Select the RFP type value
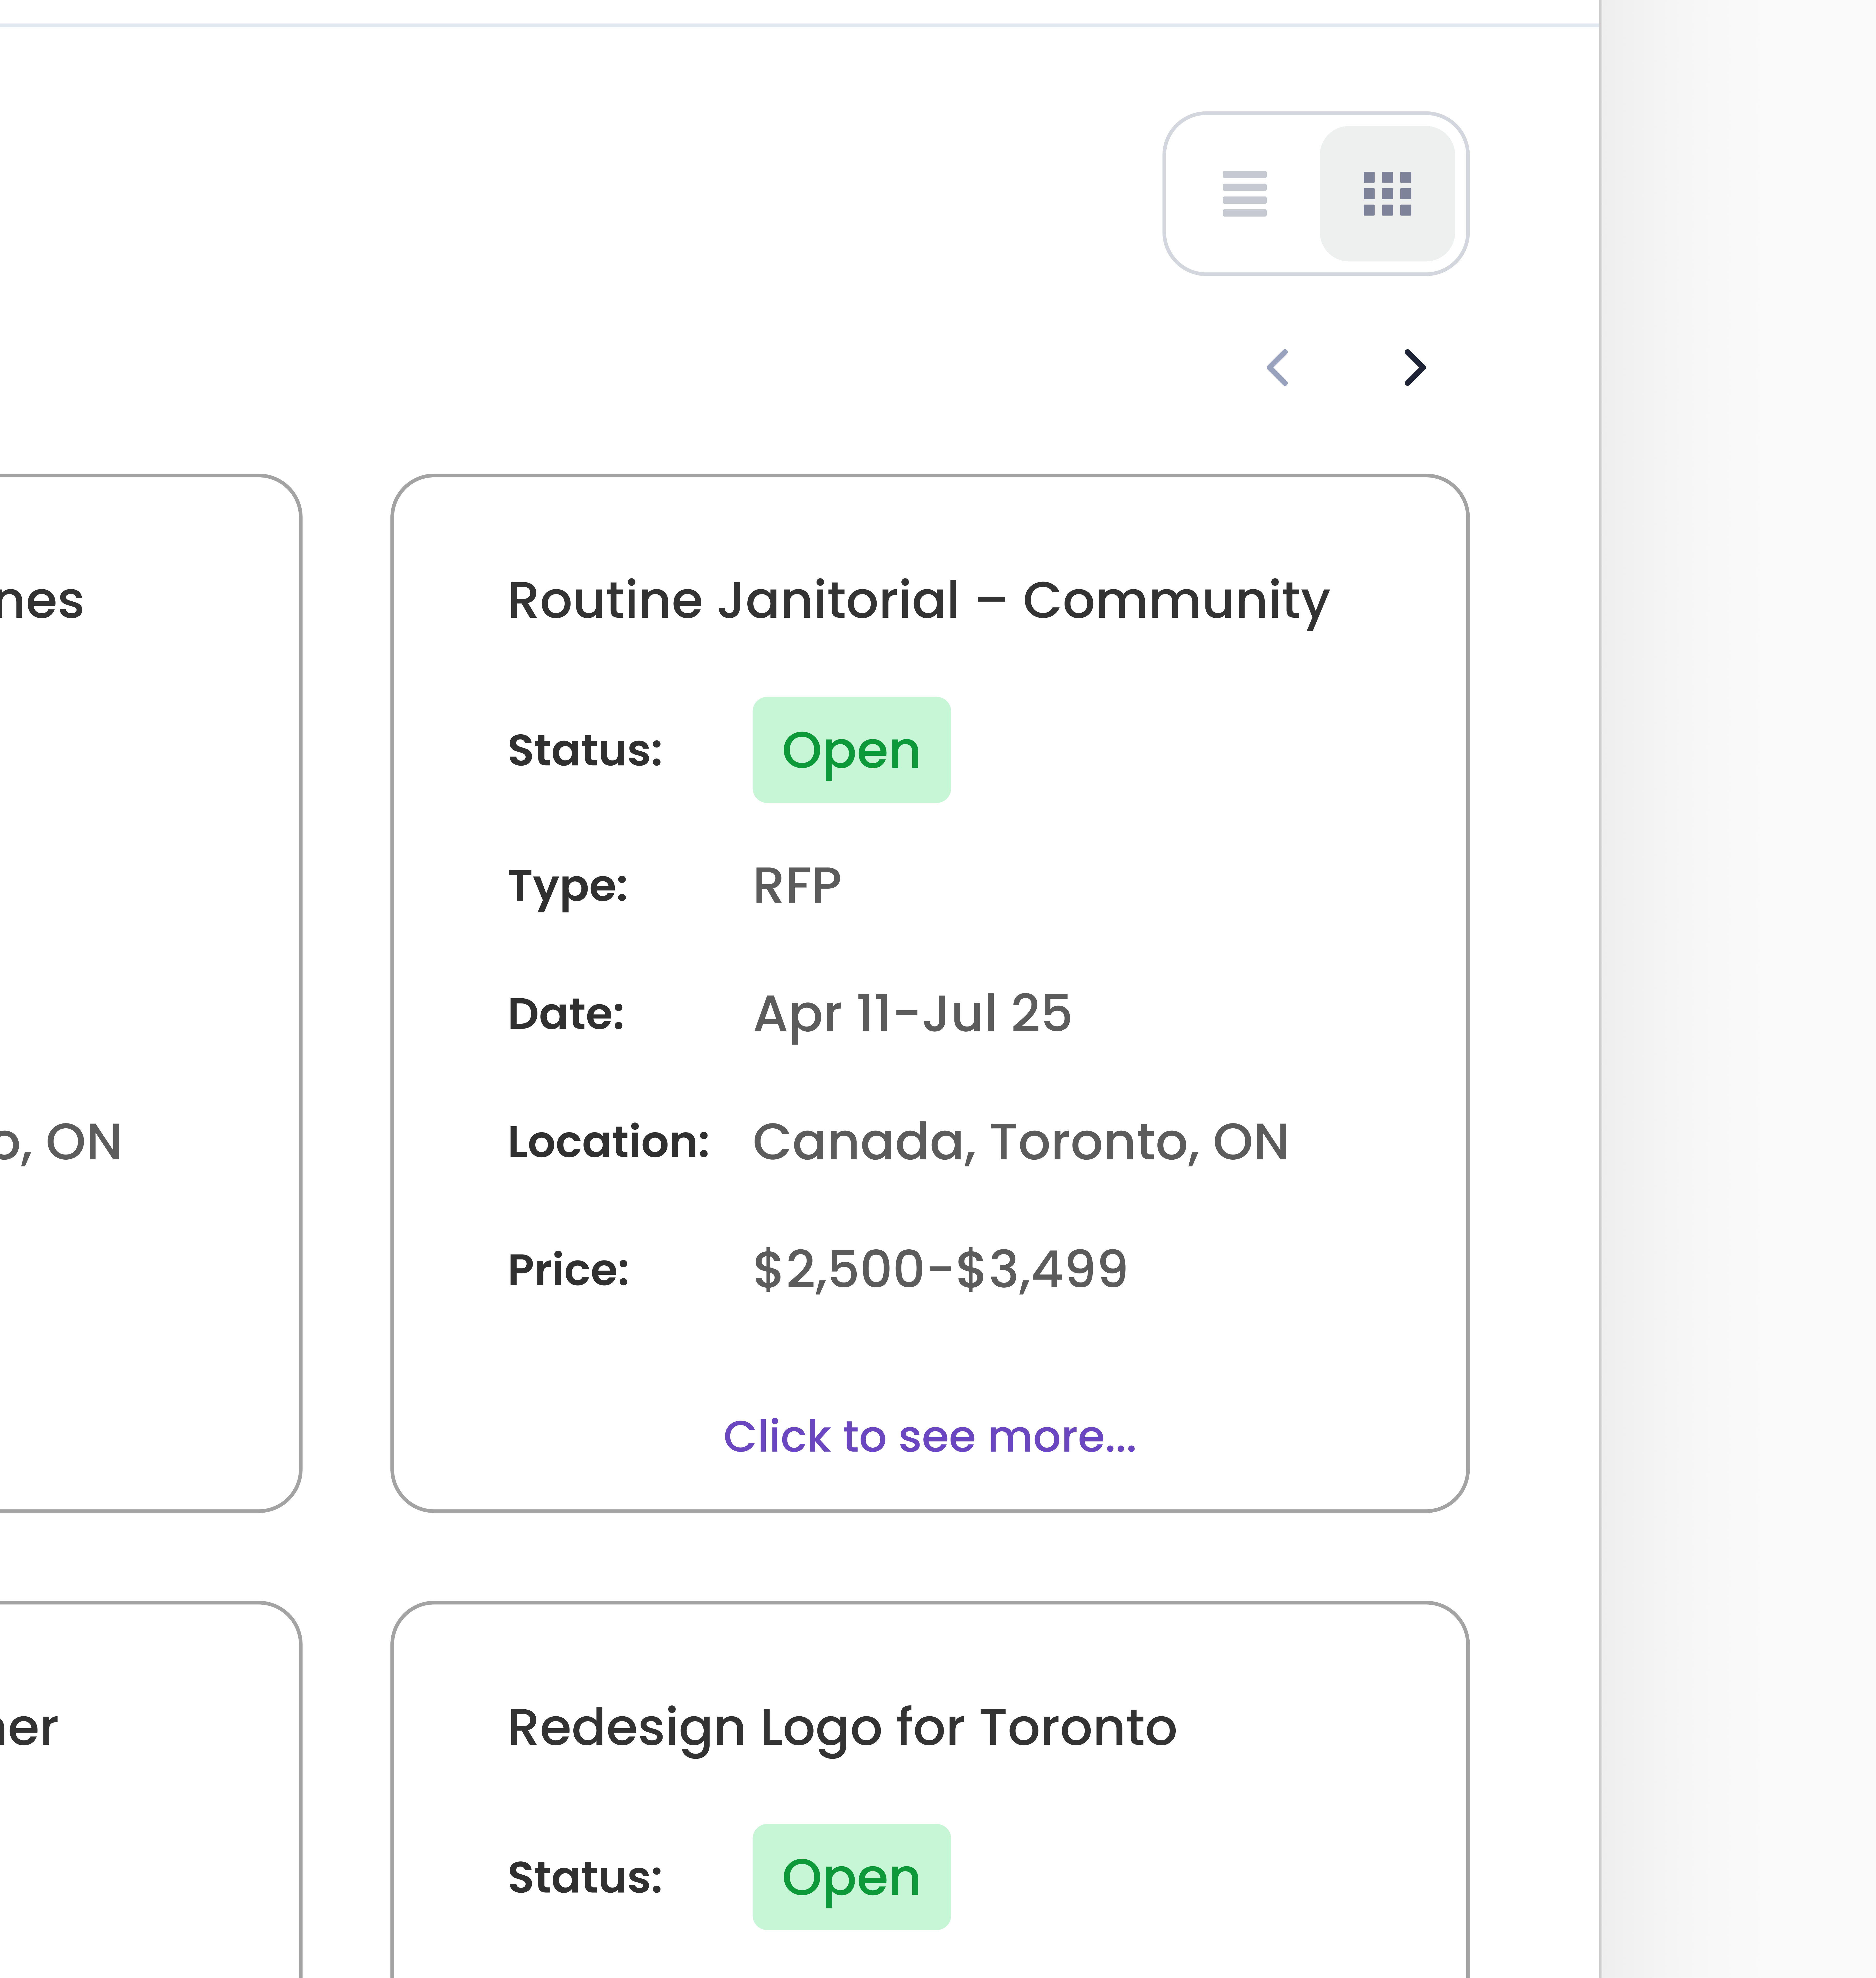This screenshot has width=1876, height=1978. pyautogui.click(x=797, y=886)
